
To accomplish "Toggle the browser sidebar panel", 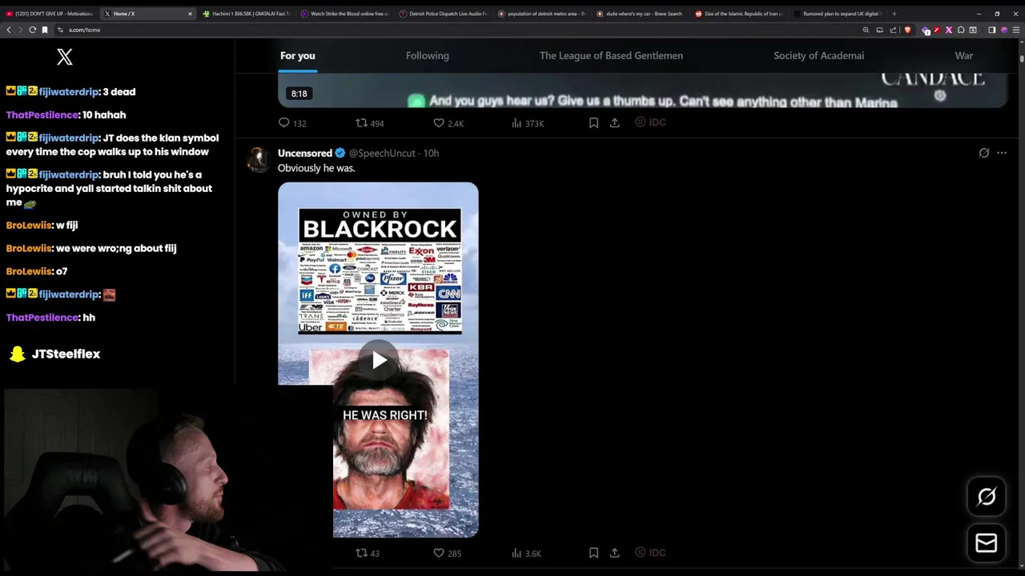I will click(991, 30).
